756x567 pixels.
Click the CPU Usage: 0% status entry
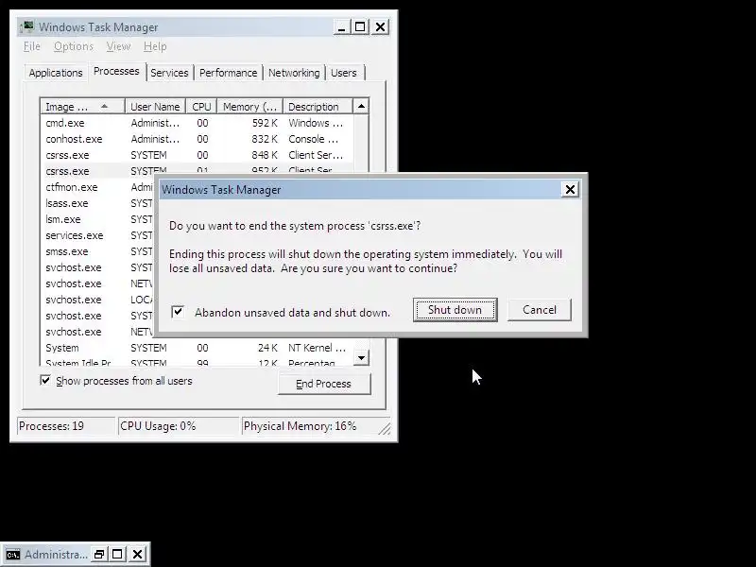point(179,426)
